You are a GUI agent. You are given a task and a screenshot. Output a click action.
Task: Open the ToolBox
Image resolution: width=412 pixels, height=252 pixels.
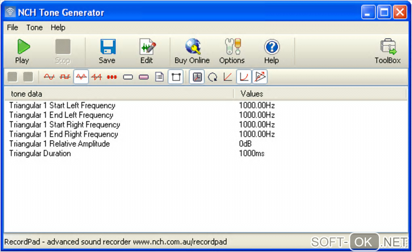[x=388, y=51]
